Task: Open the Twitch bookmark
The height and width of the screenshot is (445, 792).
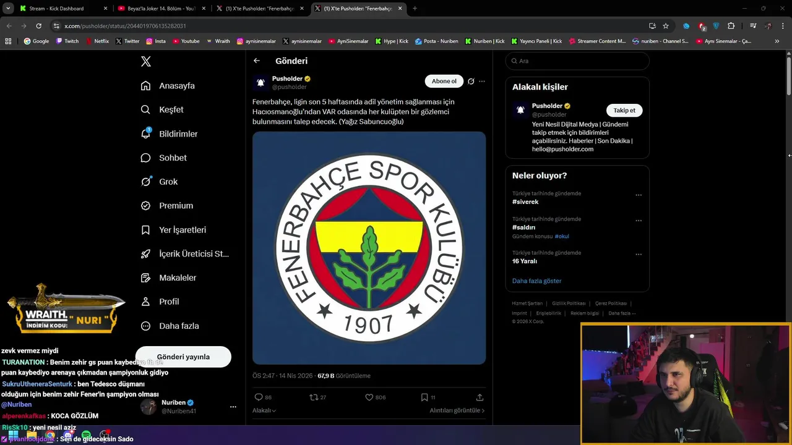Action: pyautogui.click(x=67, y=41)
